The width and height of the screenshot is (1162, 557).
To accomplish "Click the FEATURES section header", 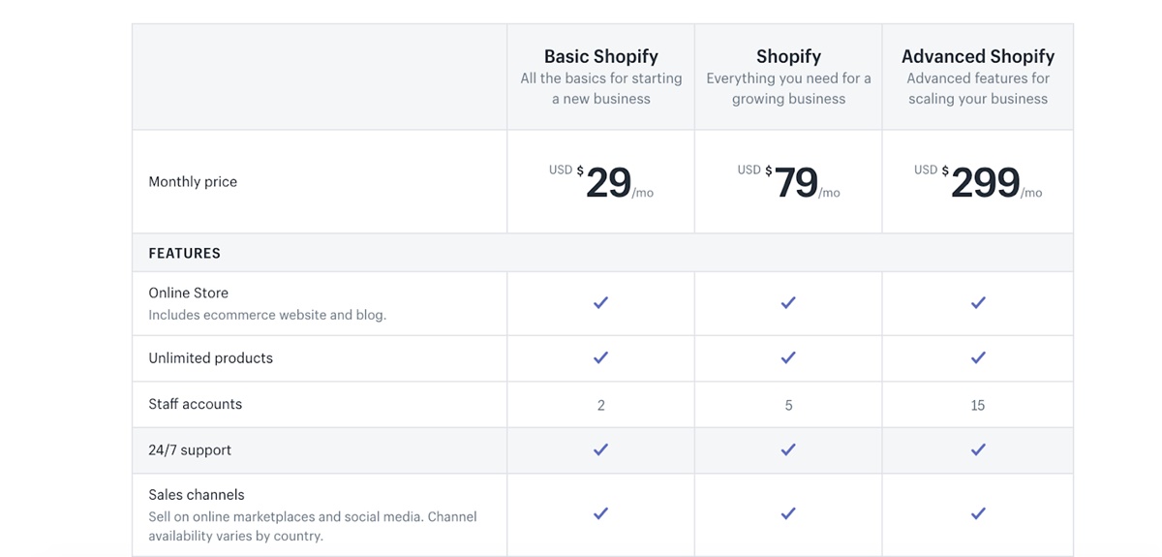I will click(x=184, y=253).
